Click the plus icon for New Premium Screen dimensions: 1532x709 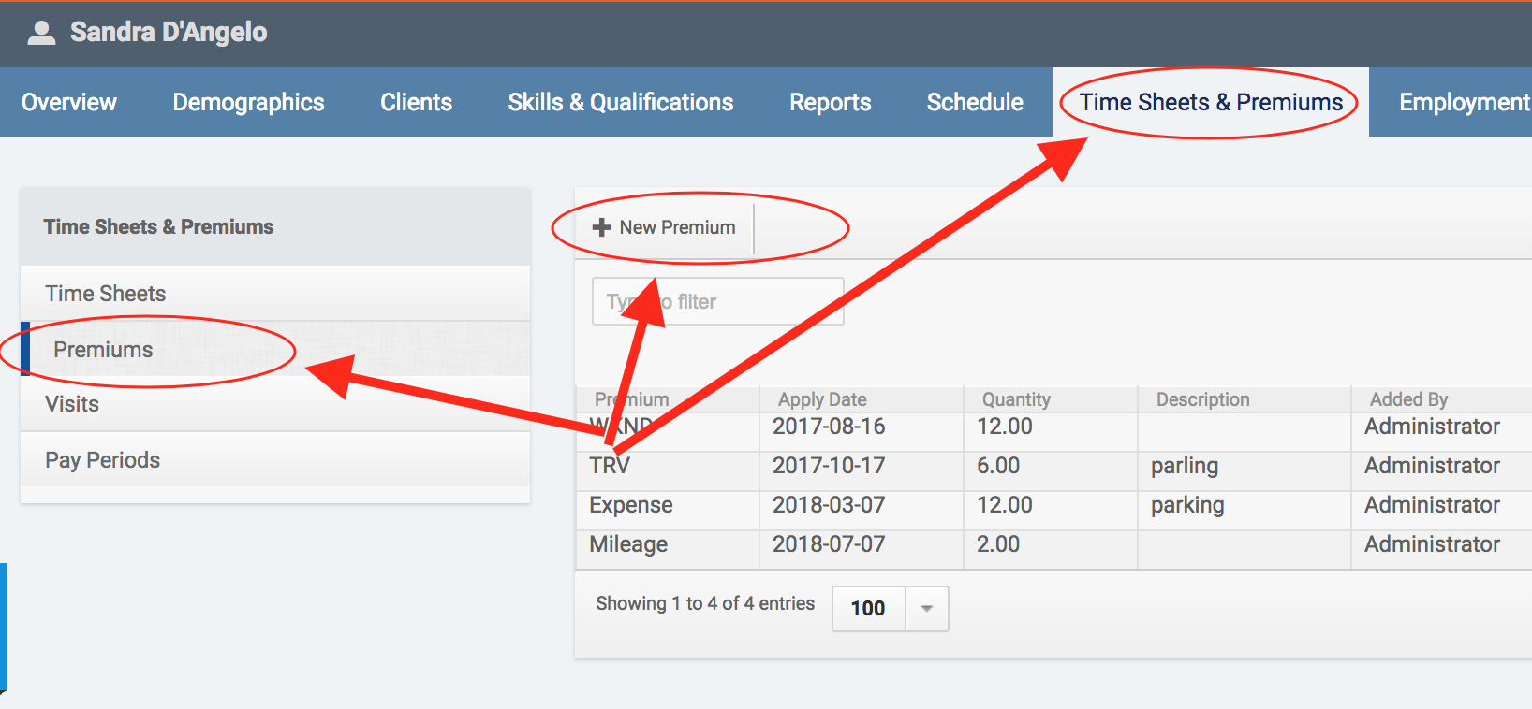click(x=601, y=227)
